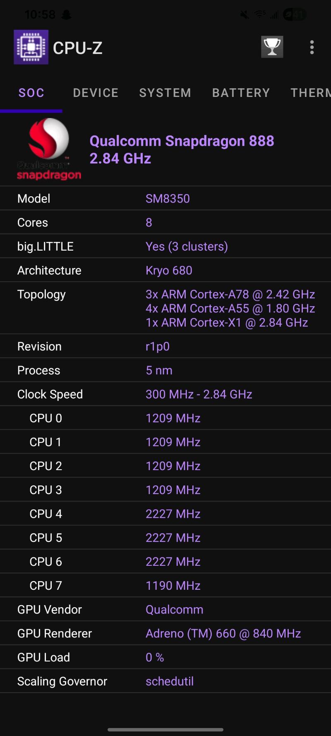Screen dimensions: 331x736
Task: Tap the battery level indicator icon
Action: tap(295, 15)
